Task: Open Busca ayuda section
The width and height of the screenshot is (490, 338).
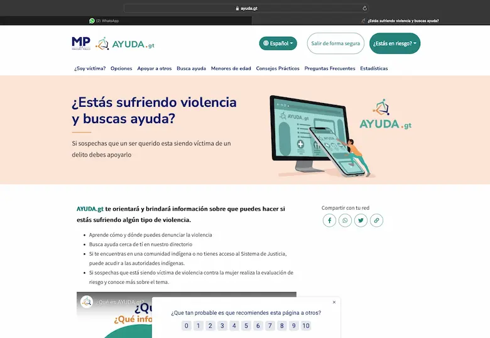Action: coord(191,68)
